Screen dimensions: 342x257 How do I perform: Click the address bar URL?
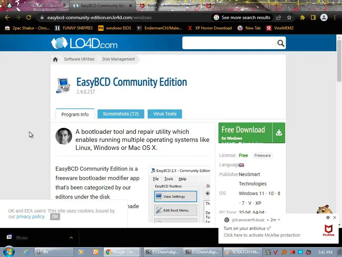100,17
